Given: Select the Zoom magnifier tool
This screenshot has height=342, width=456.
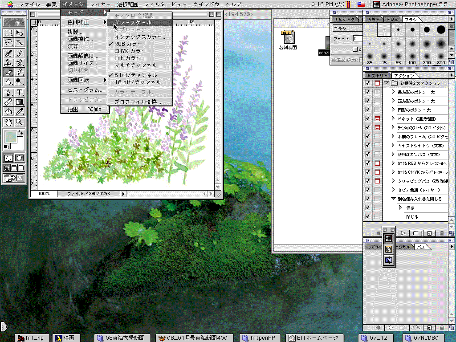Looking at the screenshot, I should (x=20, y=122).
